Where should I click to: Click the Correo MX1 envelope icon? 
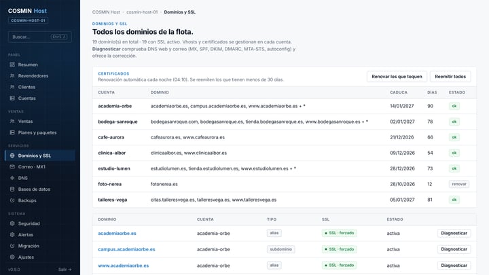pos(12,167)
